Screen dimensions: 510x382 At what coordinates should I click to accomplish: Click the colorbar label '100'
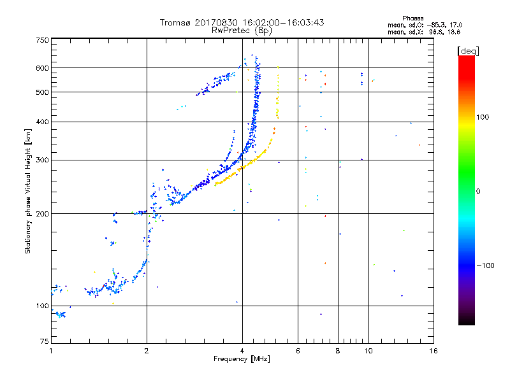click(483, 117)
